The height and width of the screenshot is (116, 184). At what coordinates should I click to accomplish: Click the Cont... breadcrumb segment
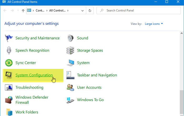(x=40, y=11)
